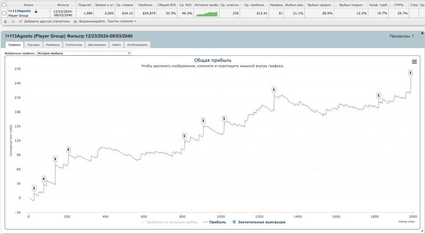Toggle the select-all checkbox in table header
This screenshot has height=234, width=425.
(4, 5)
